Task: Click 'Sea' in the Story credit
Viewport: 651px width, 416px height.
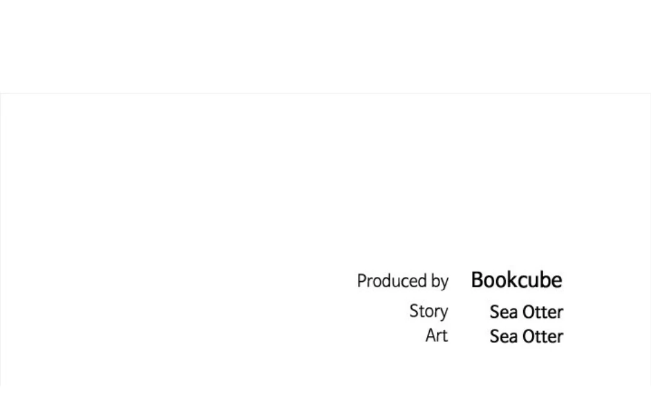Action: tap(503, 312)
